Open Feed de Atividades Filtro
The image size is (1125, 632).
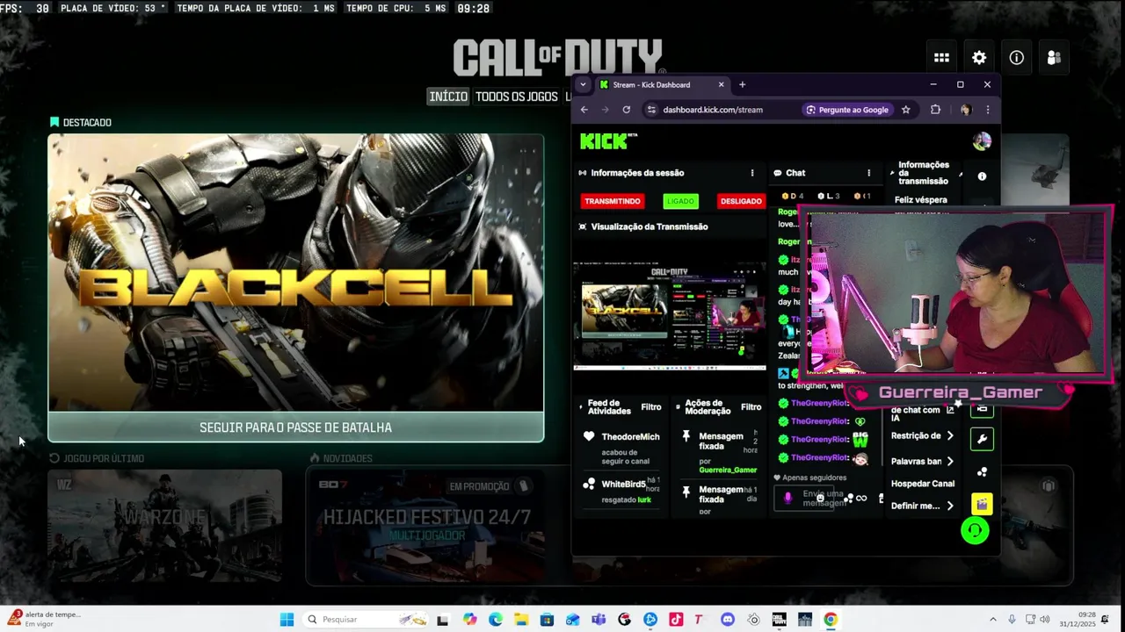[651, 407]
